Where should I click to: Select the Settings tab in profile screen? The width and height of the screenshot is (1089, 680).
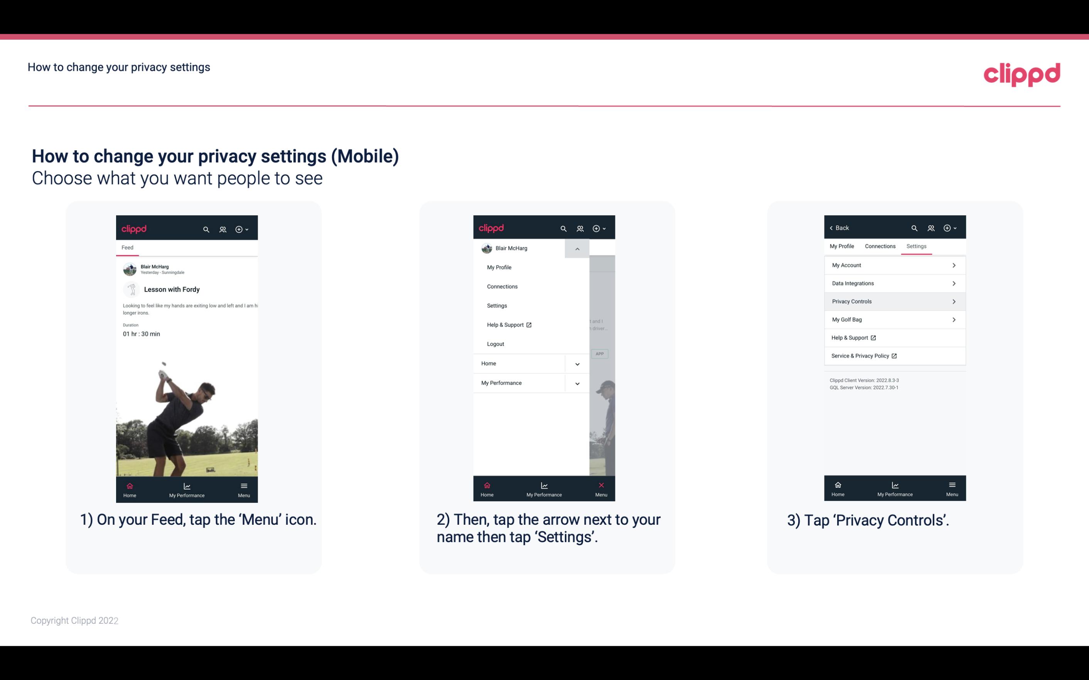tap(916, 246)
